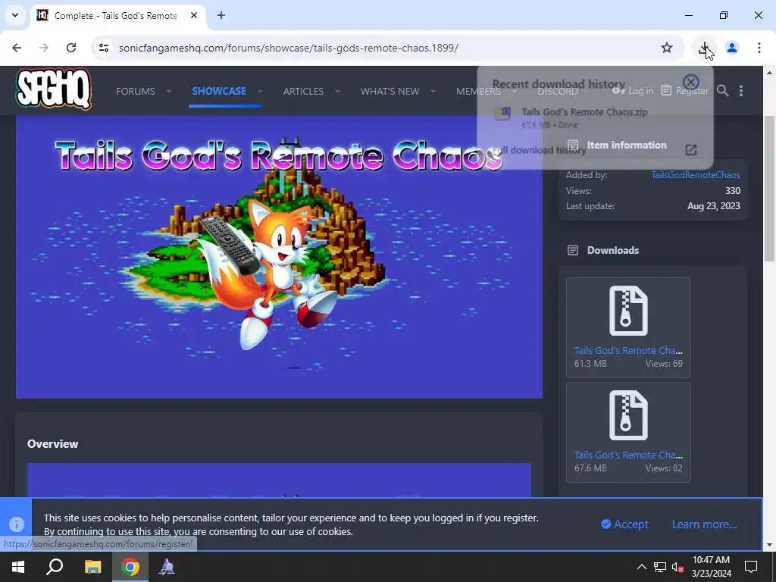The height and width of the screenshot is (582, 776).
Task: Open the tab search dropdown chevron
Action: pos(15,15)
